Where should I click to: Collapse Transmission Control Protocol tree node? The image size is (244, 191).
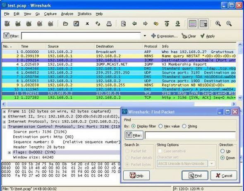pos(5,127)
